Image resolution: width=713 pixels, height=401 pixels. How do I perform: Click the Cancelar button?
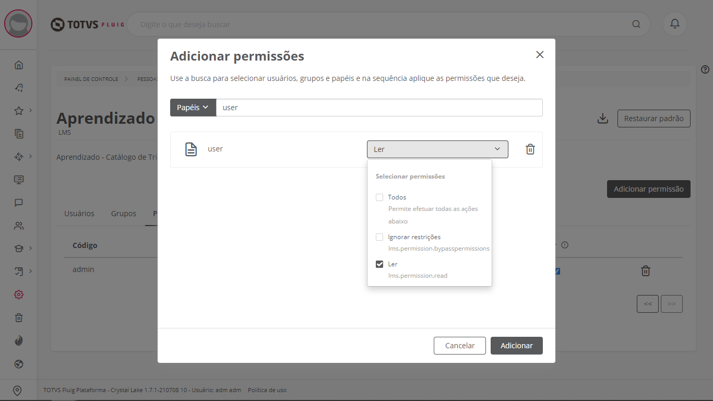[x=460, y=346]
